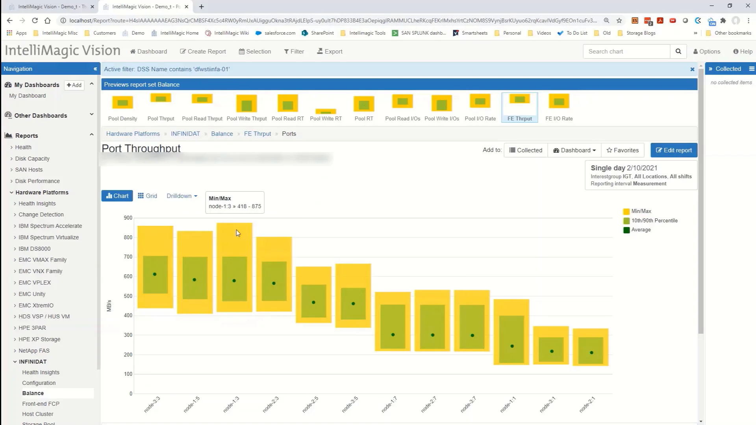The image size is (756, 425).
Task: Close the active filter banner
Action: pyautogui.click(x=692, y=69)
